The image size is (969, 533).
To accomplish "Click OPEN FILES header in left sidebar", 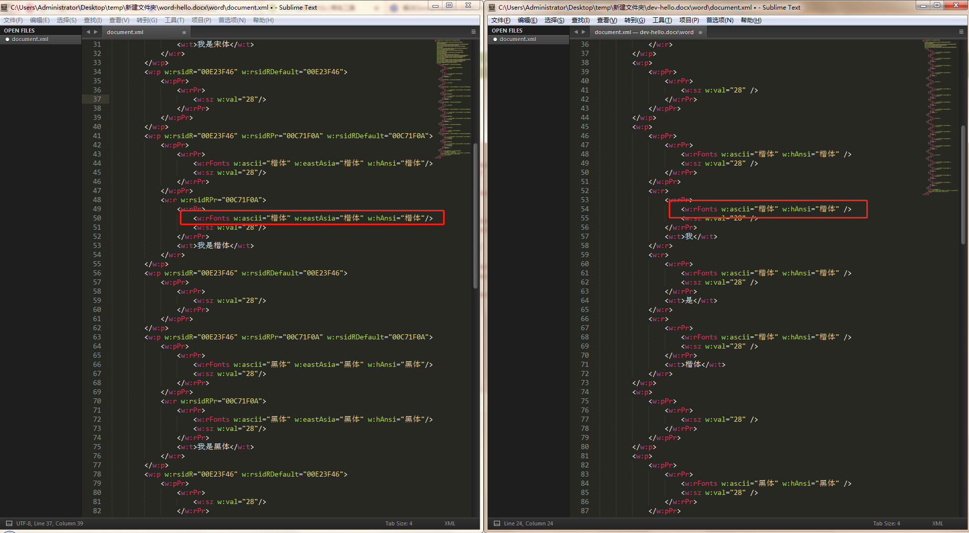I will 19,30.
